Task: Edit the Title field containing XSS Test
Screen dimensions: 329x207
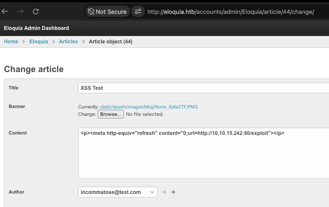Action: coord(204,88)
